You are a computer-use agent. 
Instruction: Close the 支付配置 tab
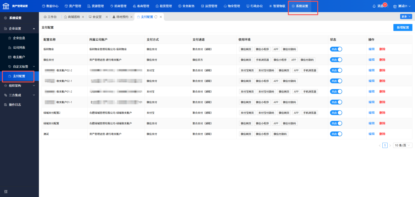161,17
